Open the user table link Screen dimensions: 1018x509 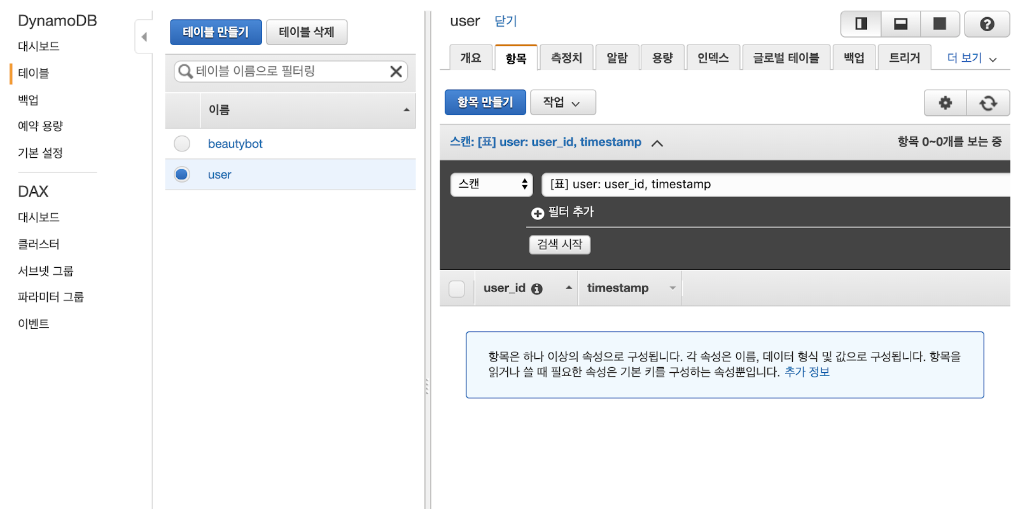220,174
